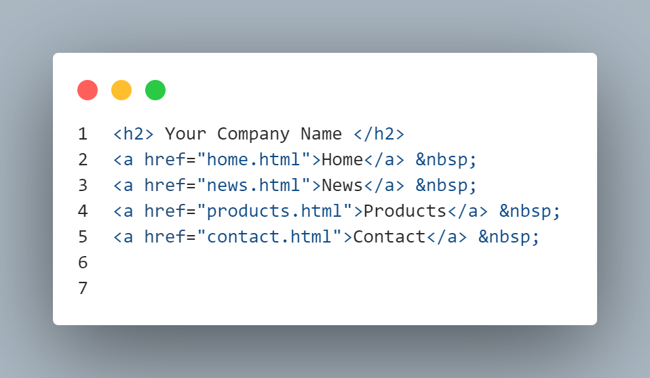Click the yellow minimize dot
Viewport: 650px width, 378px height.
click(x=121, y=90)
